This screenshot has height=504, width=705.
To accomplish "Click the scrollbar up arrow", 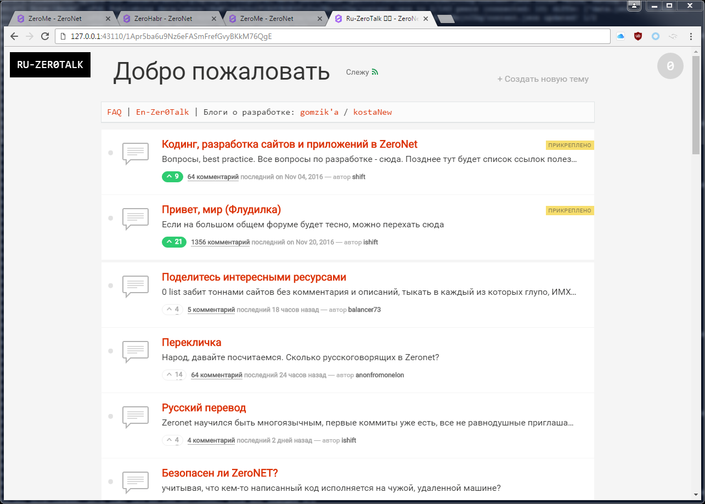I will (696, 52).
